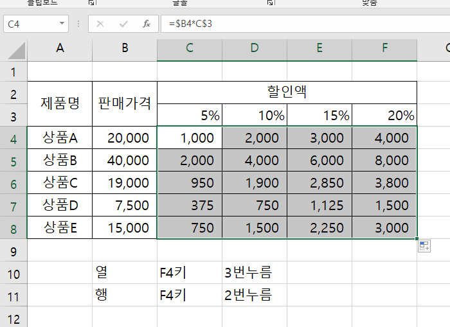
Task: Select row 8 header
Action: pyautogui.click(x=14, y=228)
